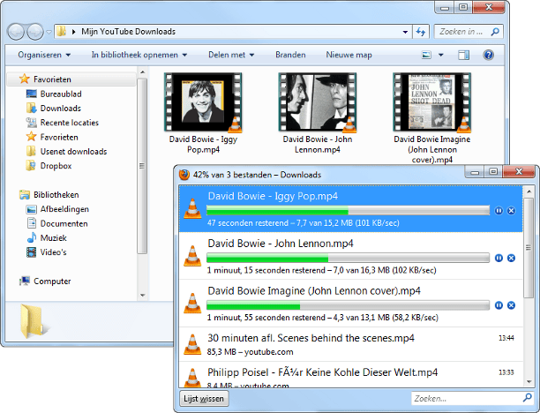Select David Bowie Imagine cover thumbnail

tap(431, 102)
